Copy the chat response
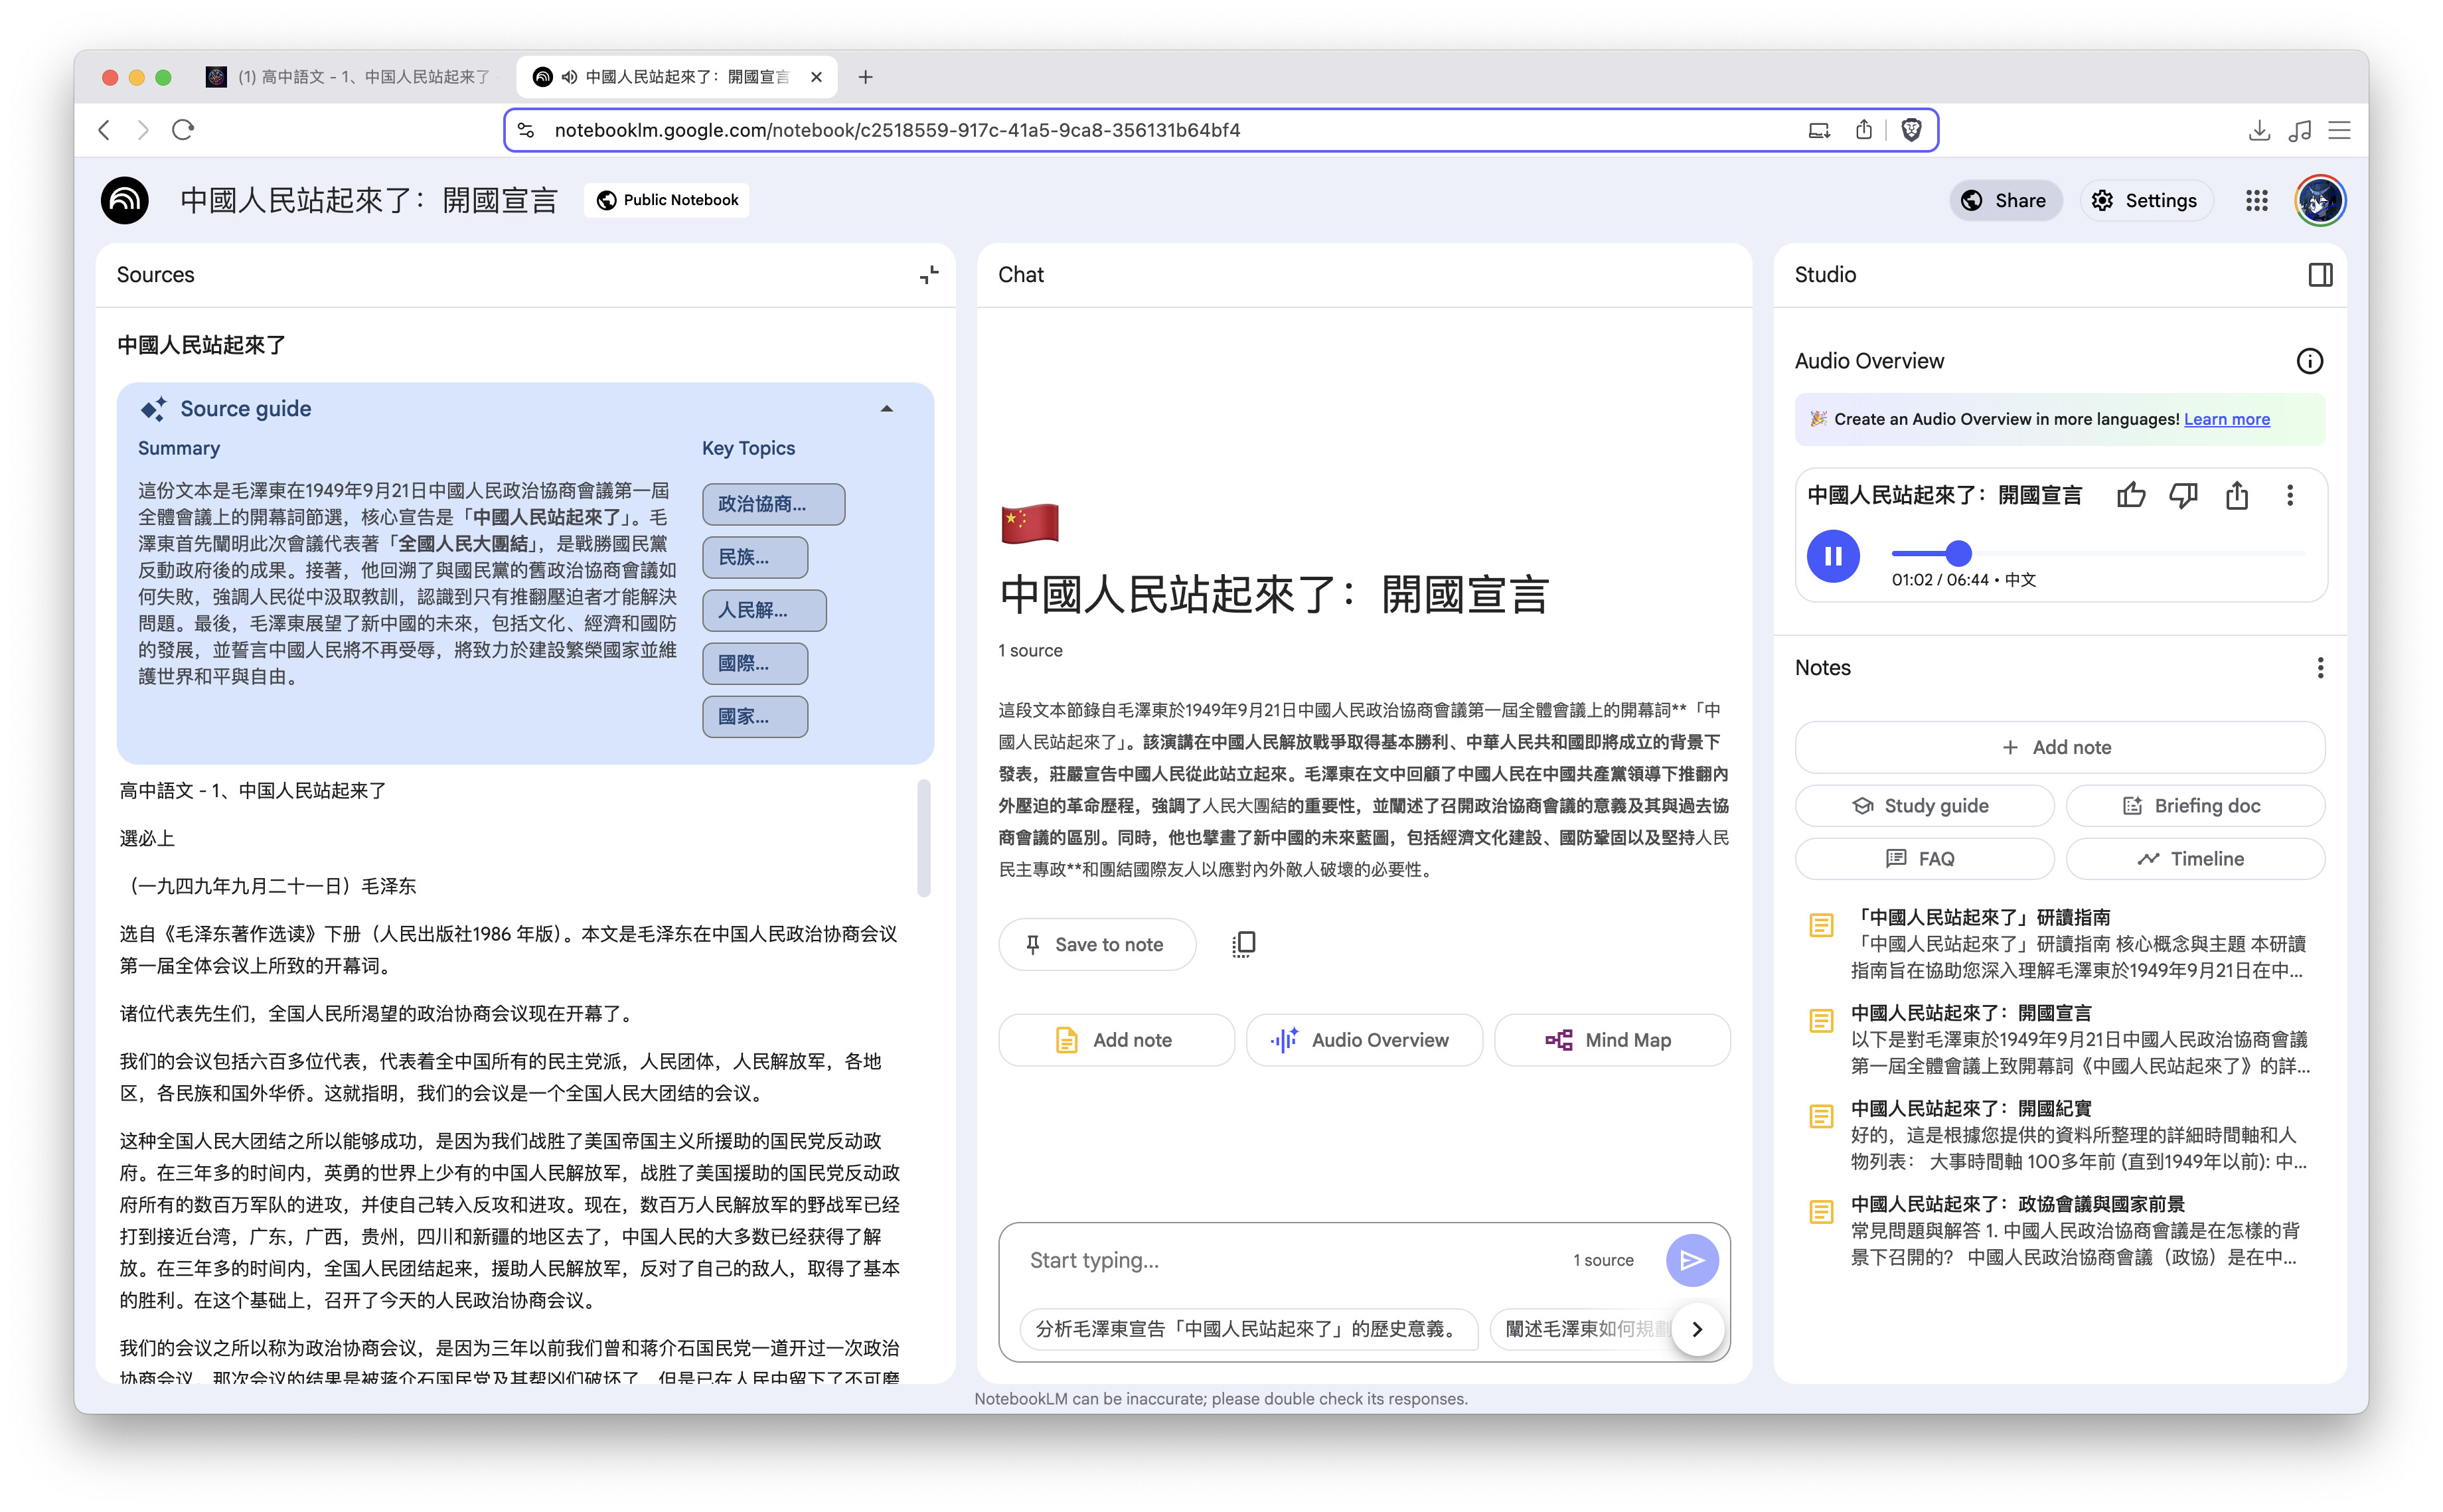Viewport: 2443px width, 1512px height. pos(1243,944)
